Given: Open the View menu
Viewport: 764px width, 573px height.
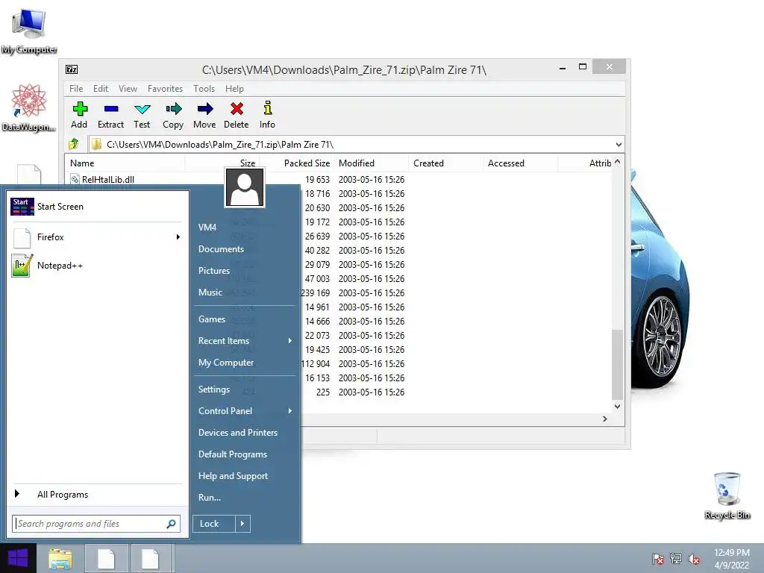Looking at the screenshot, I should coord(128,89).
